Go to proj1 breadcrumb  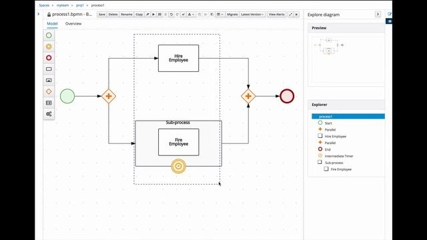(x=80, y=5)
